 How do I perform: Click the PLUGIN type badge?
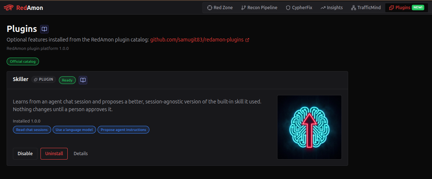point(43,80)
